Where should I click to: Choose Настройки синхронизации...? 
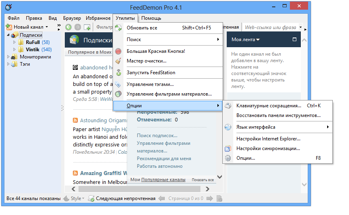[278, 148]
